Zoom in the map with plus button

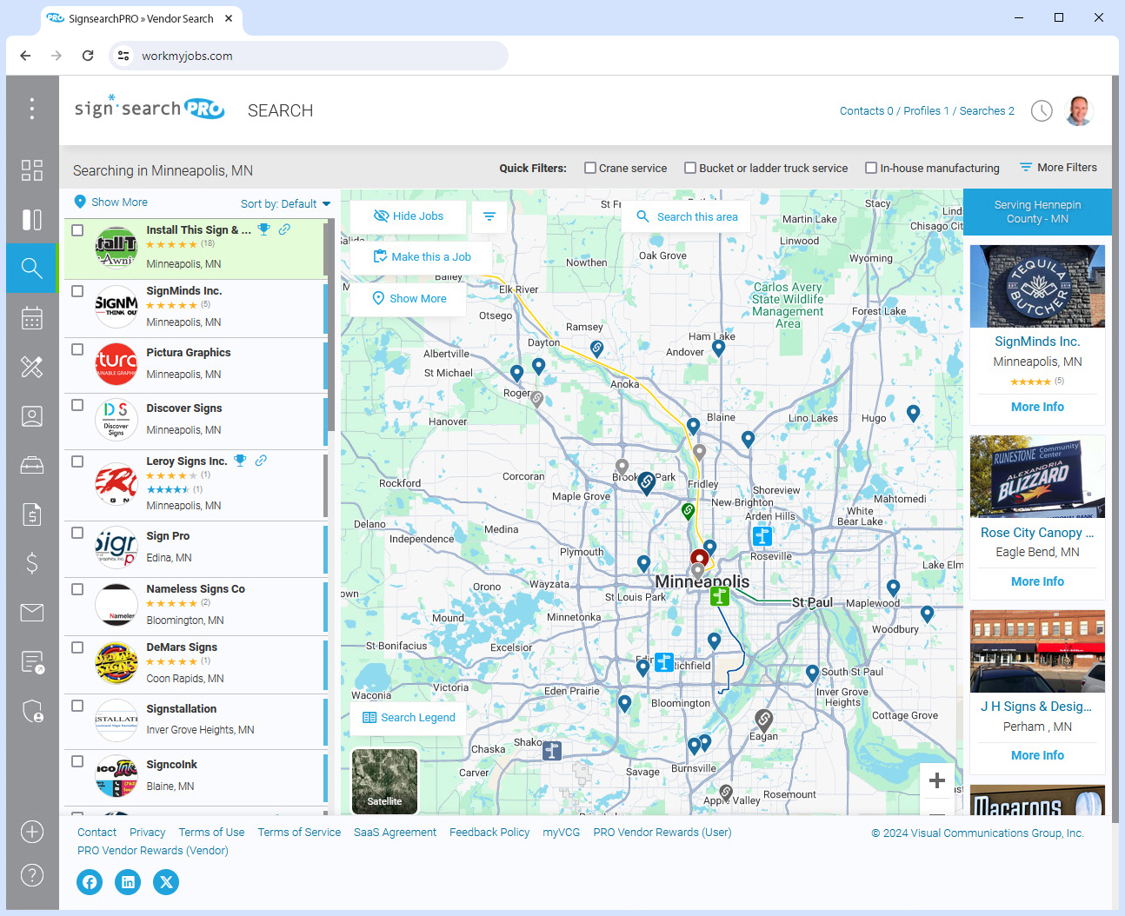[x=937, y=780]
